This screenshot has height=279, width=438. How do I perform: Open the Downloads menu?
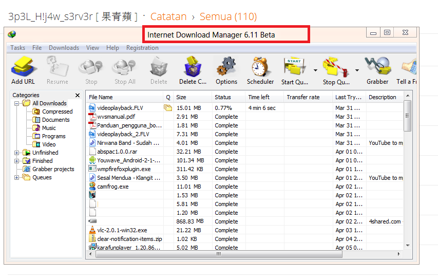coord(64,48)
